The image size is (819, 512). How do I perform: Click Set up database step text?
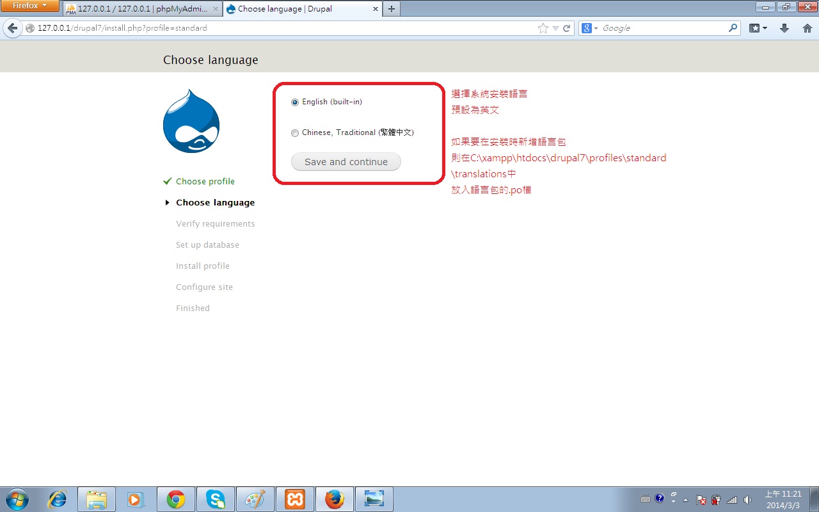click(207, 245)
